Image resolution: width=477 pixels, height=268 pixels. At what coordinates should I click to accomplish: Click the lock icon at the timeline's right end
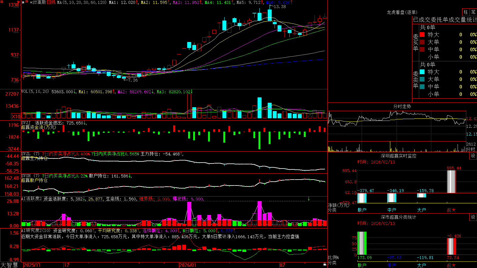pos(325,264)
